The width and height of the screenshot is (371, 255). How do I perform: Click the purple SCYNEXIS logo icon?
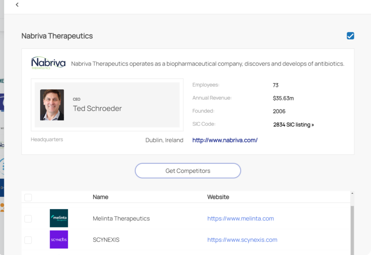pos(59,239)
